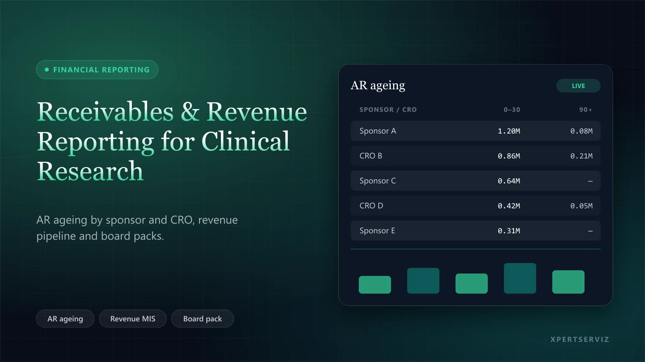Click the Receivables & Revenue Reporting headline
Screen dimensions: 645x362
(x=172, y=141)
